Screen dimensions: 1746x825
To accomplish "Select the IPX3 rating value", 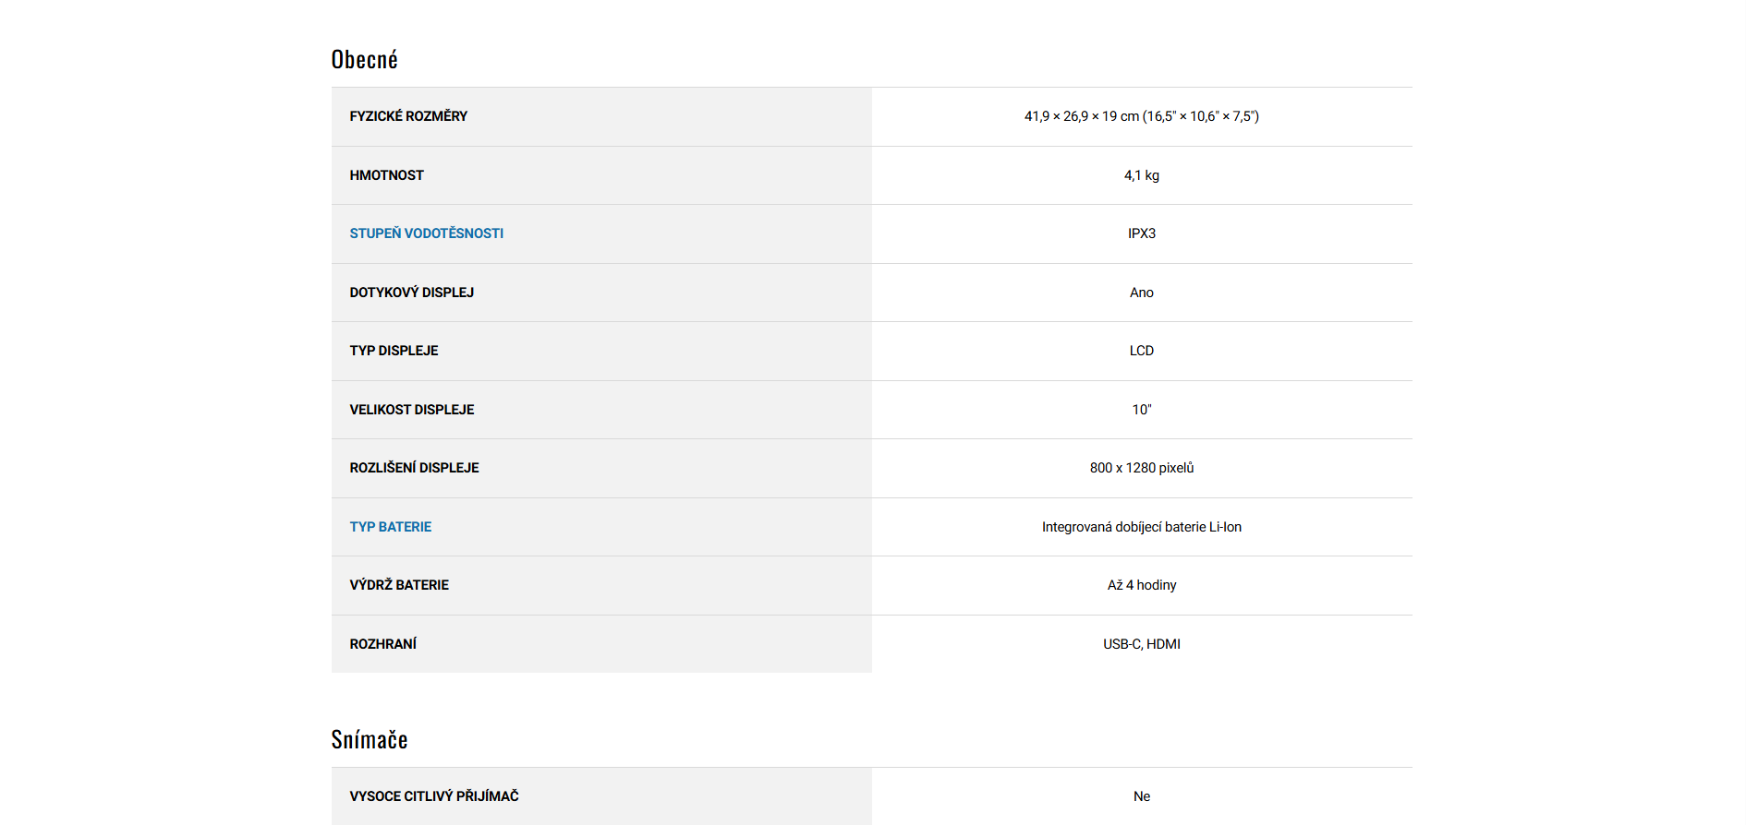I will pyautogui.click(x=1141, y=233).
